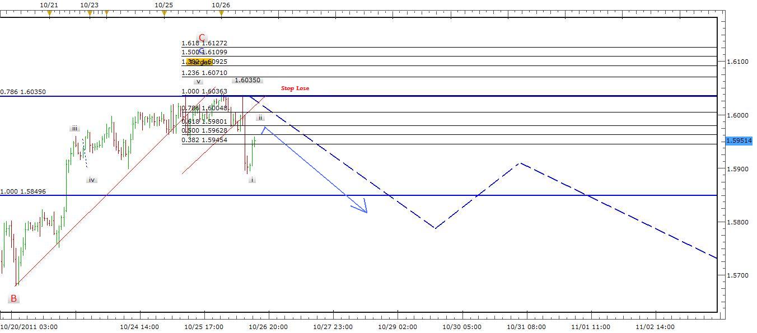The width and height of the screenshot is (757, 333).
Task: Select the 10/21 yellow timeline marker
Action: tap(50, 10)
